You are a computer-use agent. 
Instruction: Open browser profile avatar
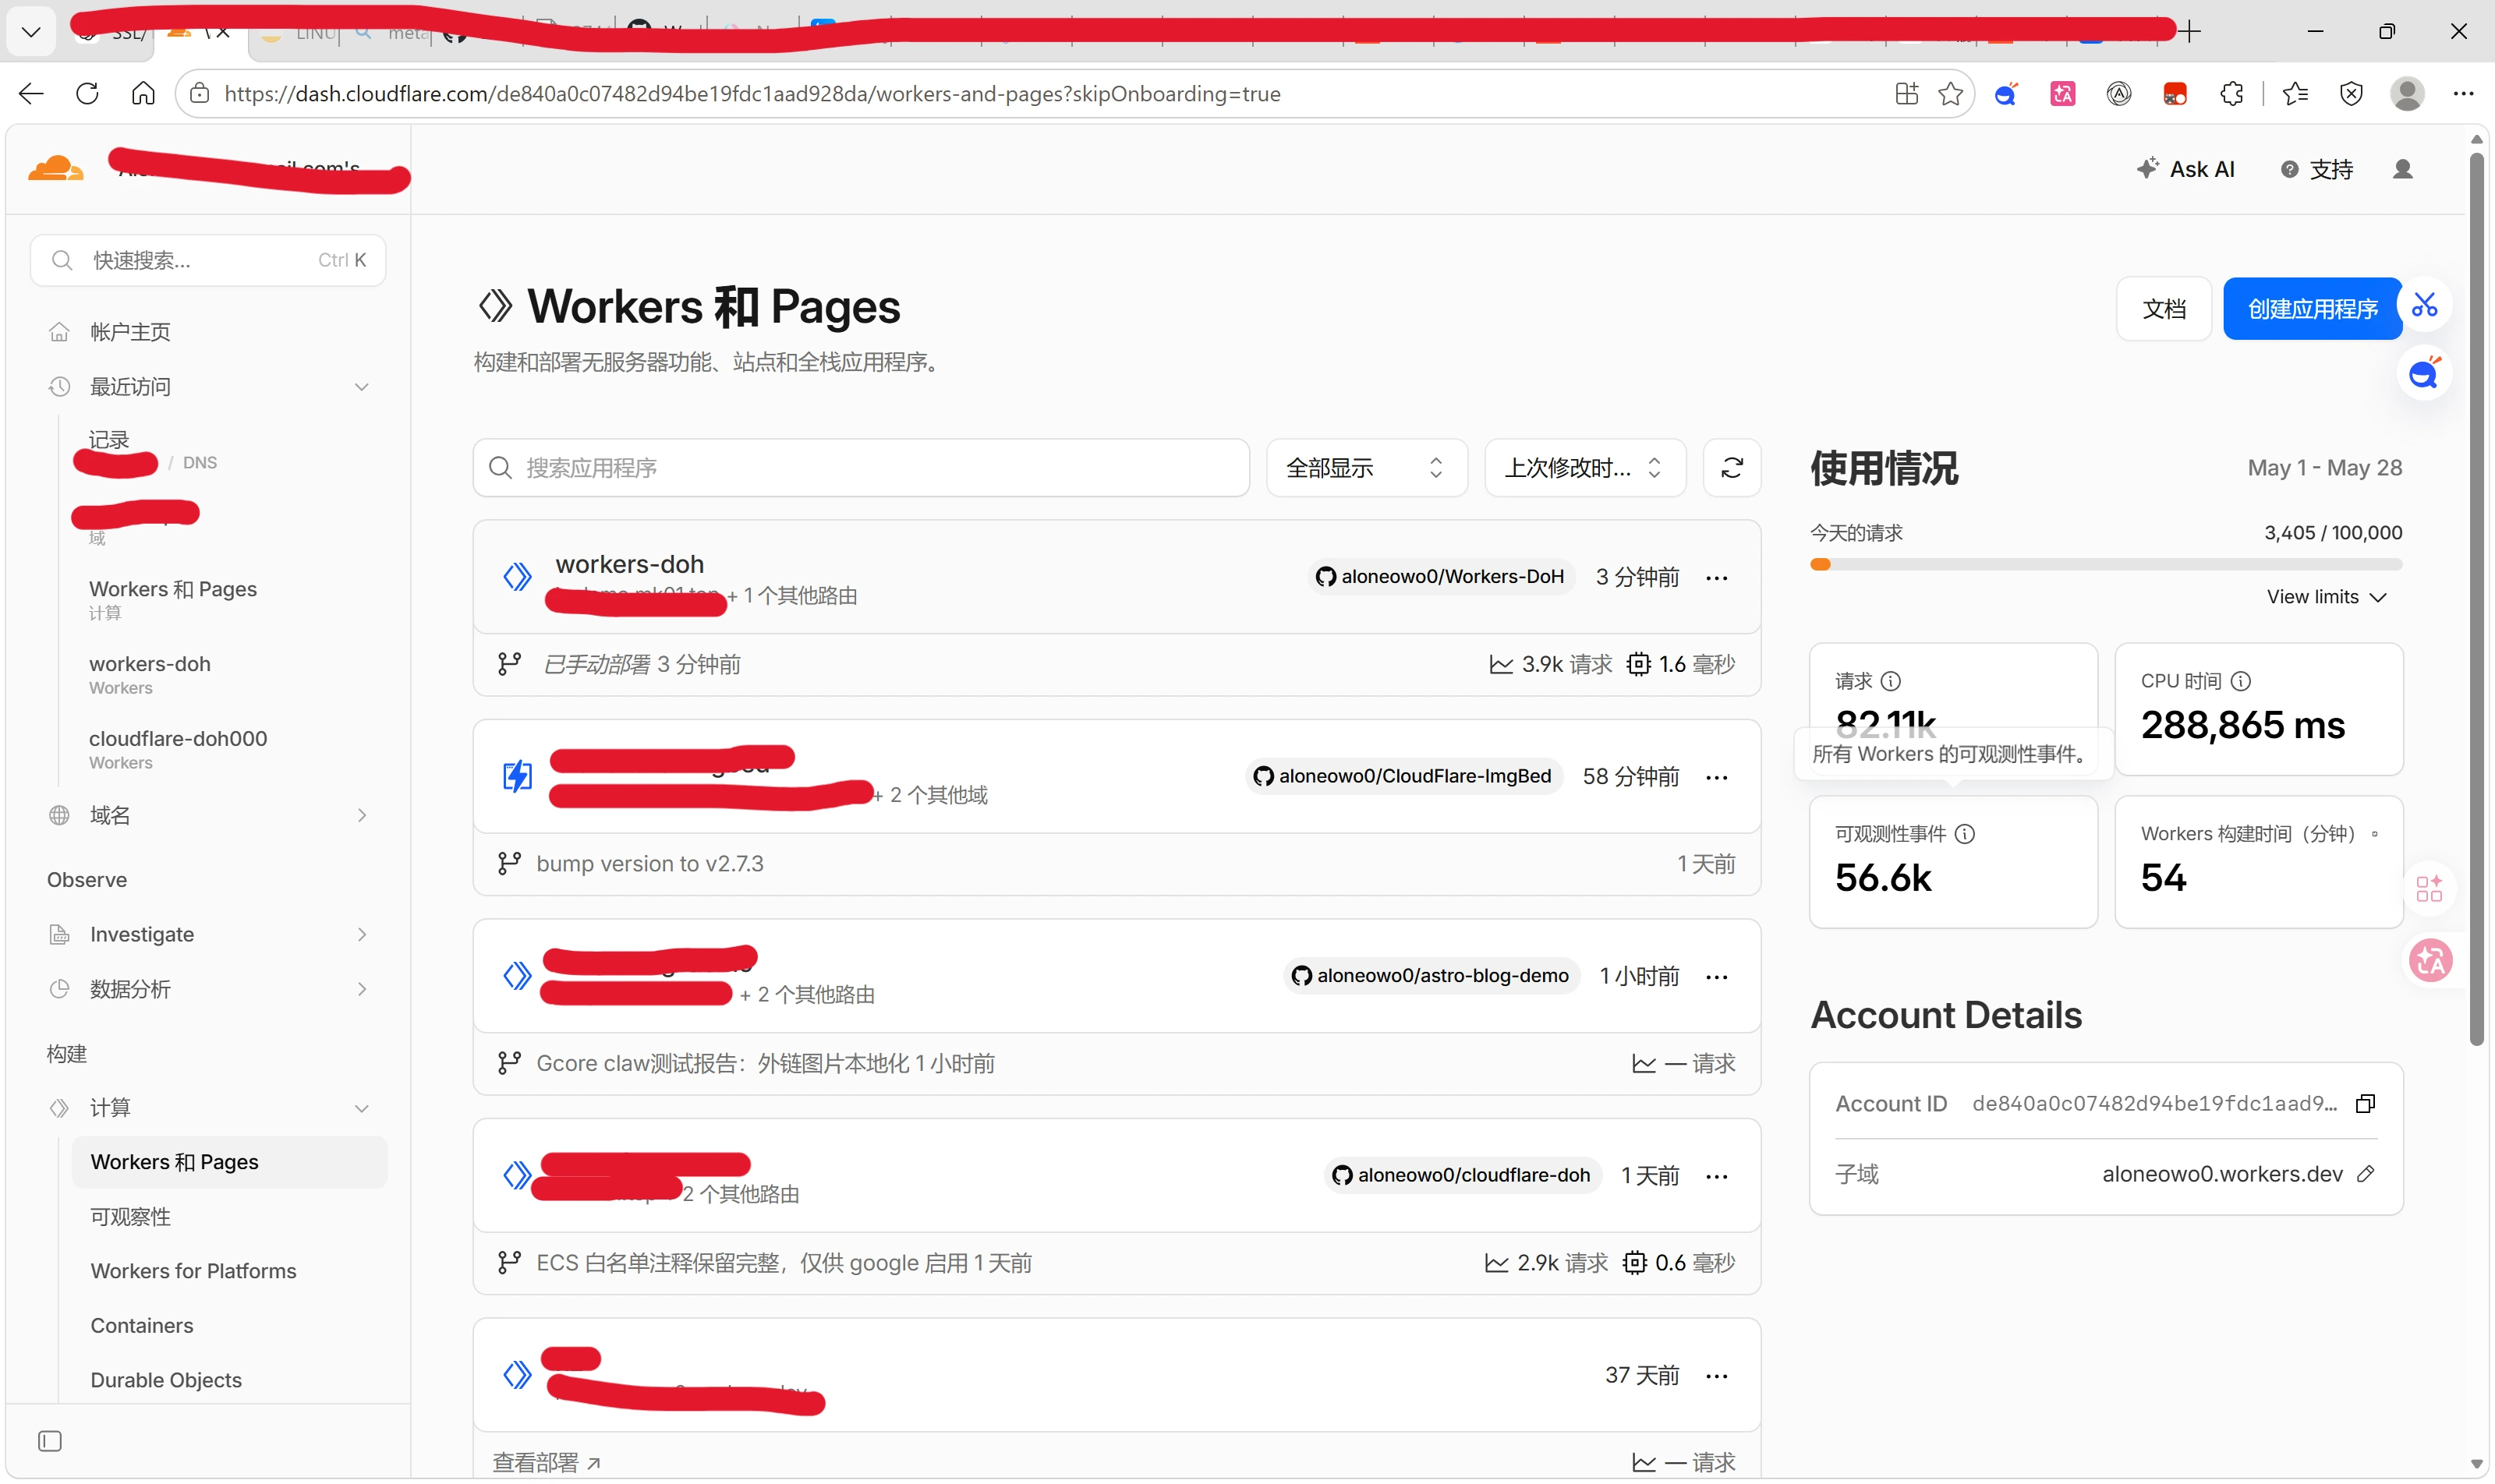click(x=2407, y=94)
